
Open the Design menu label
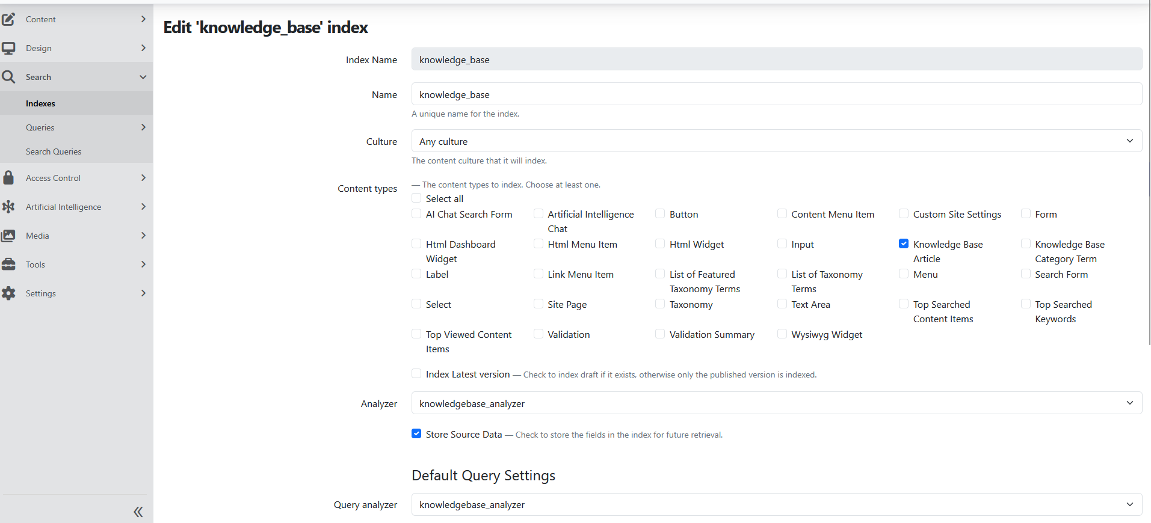coord(39,48)
